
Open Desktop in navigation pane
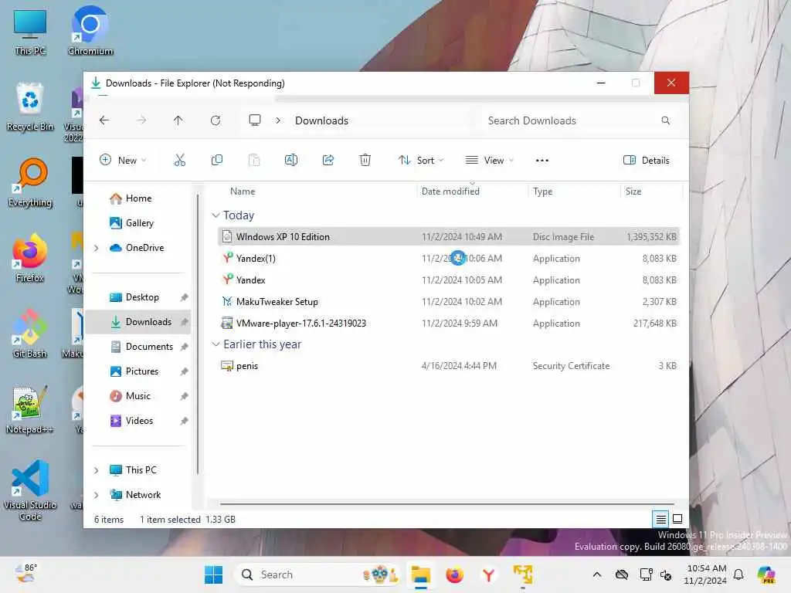tap(137, 297)
